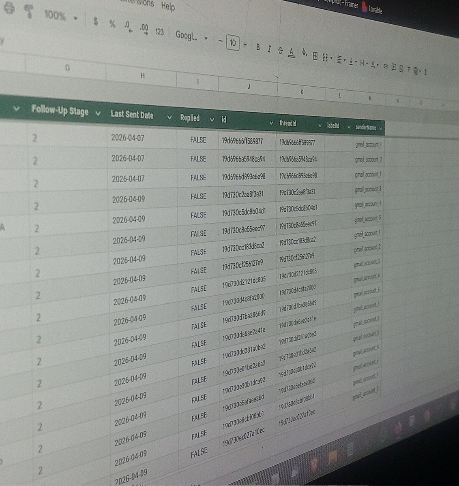Open the senderName column filter dropdown

[x=380, y=128]
